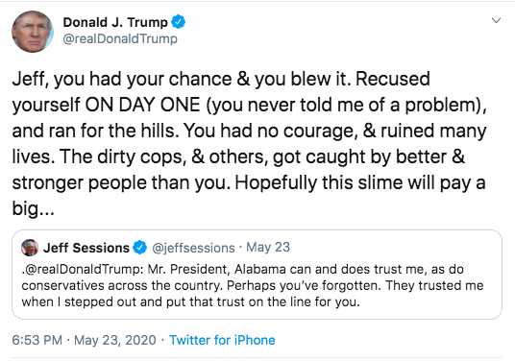515x361 pixels.
Task: Open the quoted Jeff Sessions tweet card
Action: click(257, 275)
